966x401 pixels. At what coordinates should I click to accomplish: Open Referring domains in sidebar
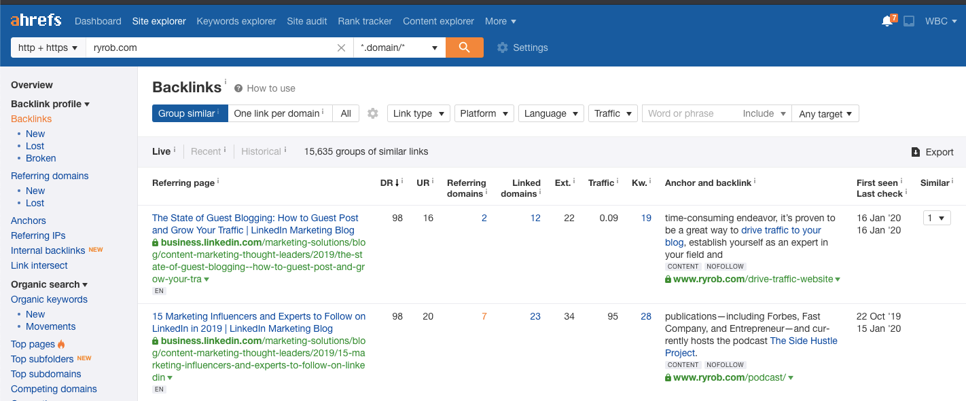(50, 176)
